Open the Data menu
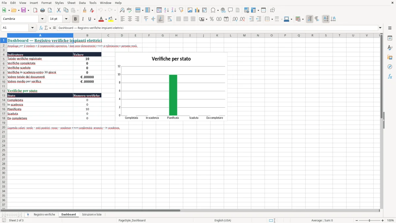Image resolution: width=396 pixels, height=223 pixels. [82, 3]
